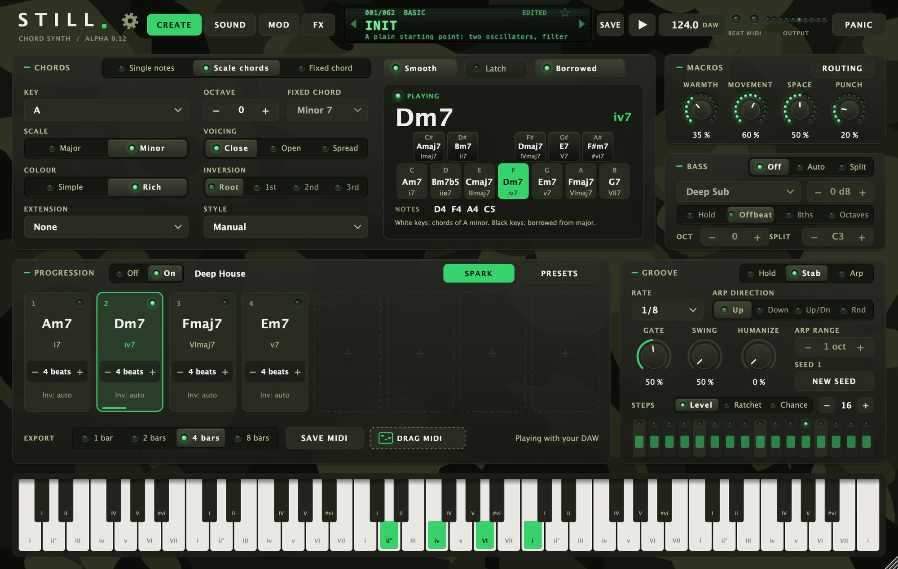Open the groove RATE 1/8 dropdown
Image resolution: width=898 pixels, height=569 pixels.
click(x=667, y=310)
